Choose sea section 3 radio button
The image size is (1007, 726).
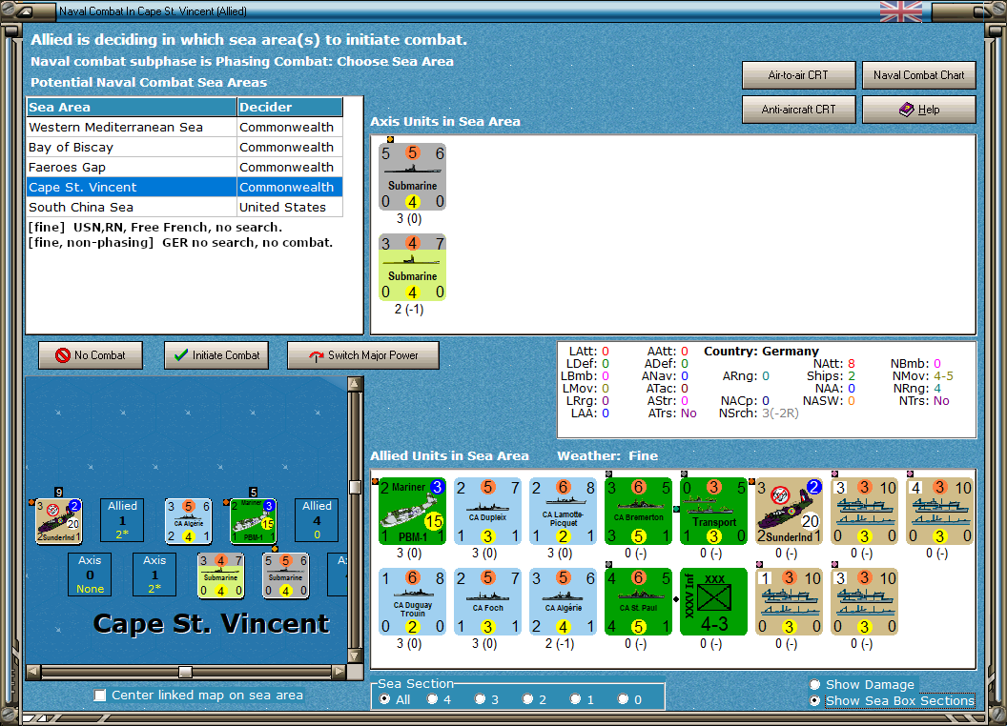[x=480, y=699]
